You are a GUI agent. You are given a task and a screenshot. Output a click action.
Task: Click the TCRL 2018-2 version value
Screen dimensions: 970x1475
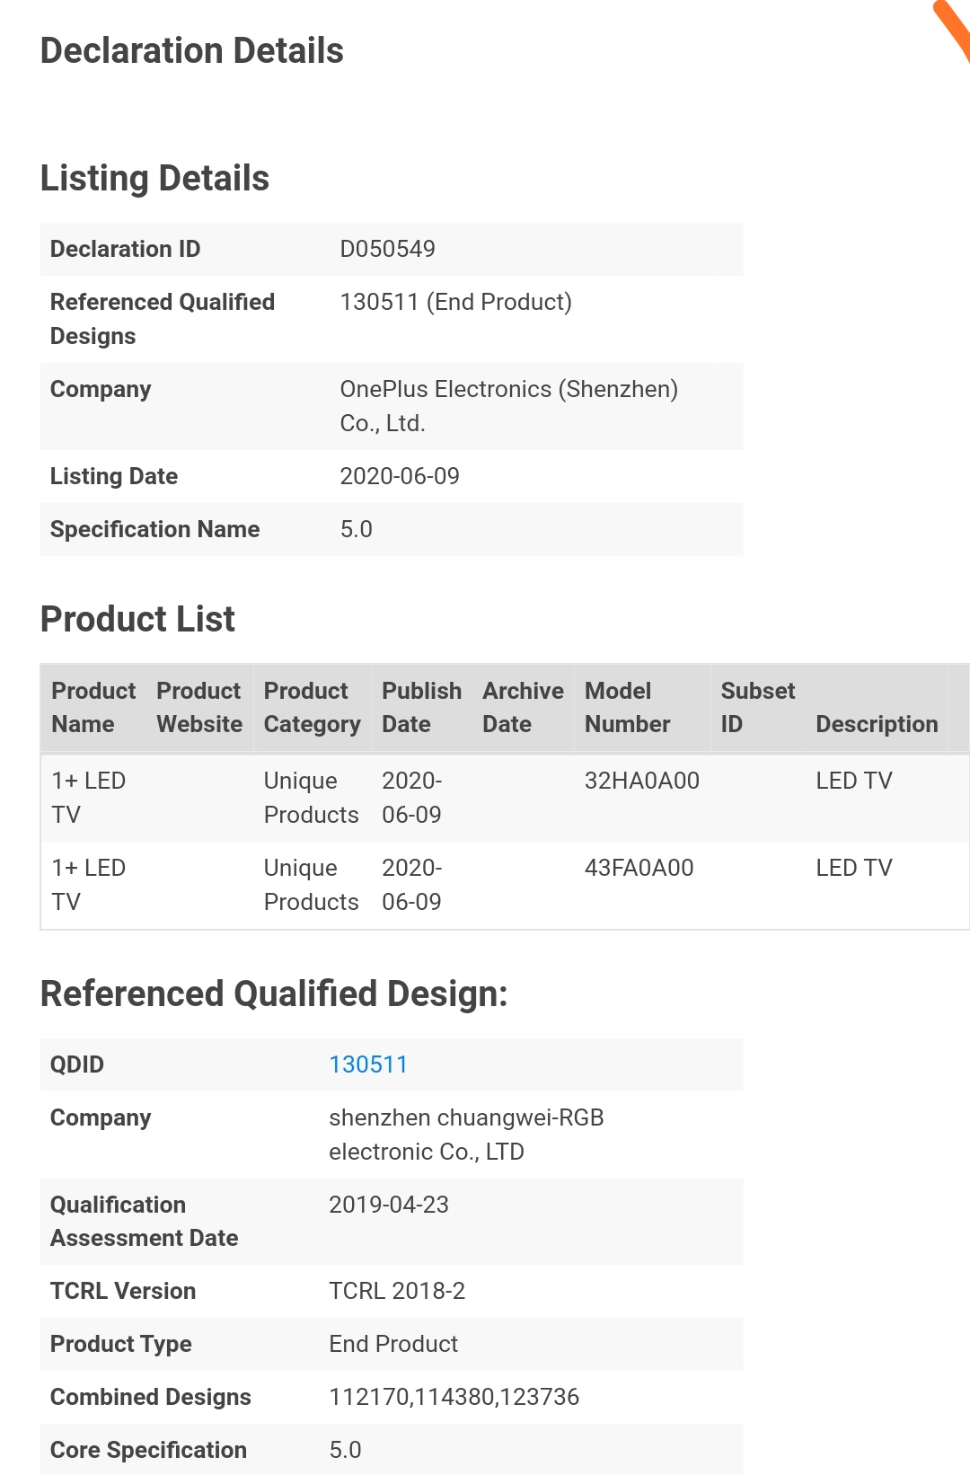(x=397, y=1291)
